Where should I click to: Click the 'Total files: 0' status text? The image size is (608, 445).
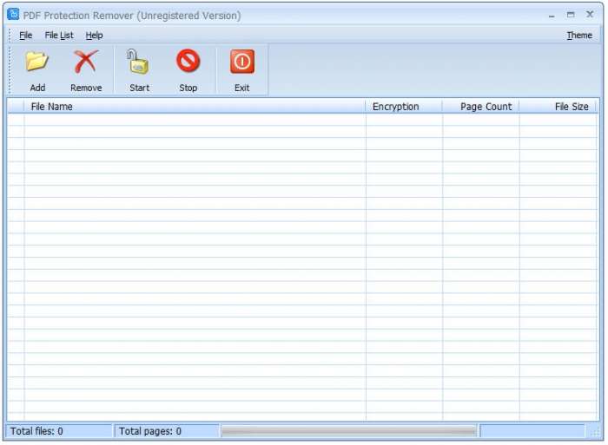(x=36, y=431)
